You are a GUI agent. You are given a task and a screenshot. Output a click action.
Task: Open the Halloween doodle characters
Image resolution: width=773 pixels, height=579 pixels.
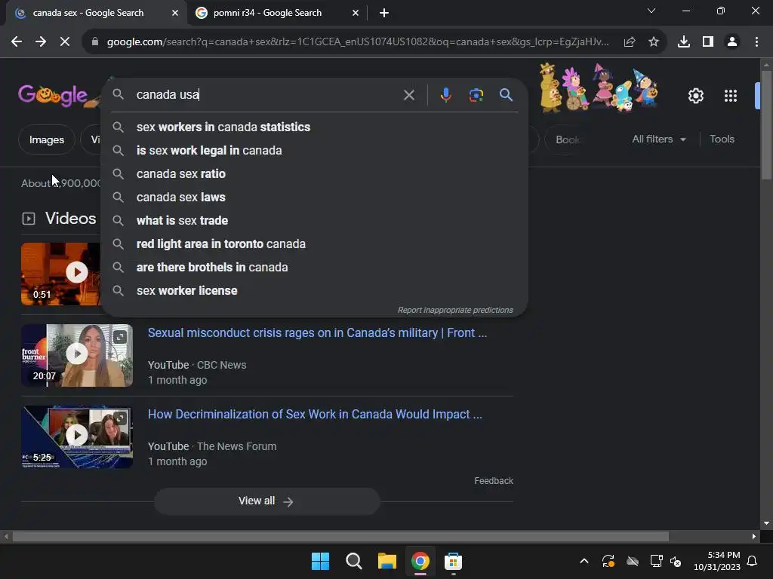tap(599, 87)
